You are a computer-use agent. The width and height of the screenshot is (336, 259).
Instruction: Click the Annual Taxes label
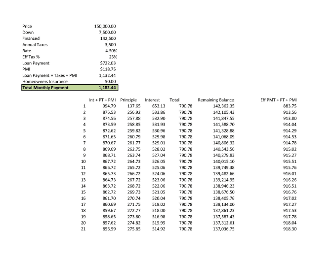click(x=35, y=45)
